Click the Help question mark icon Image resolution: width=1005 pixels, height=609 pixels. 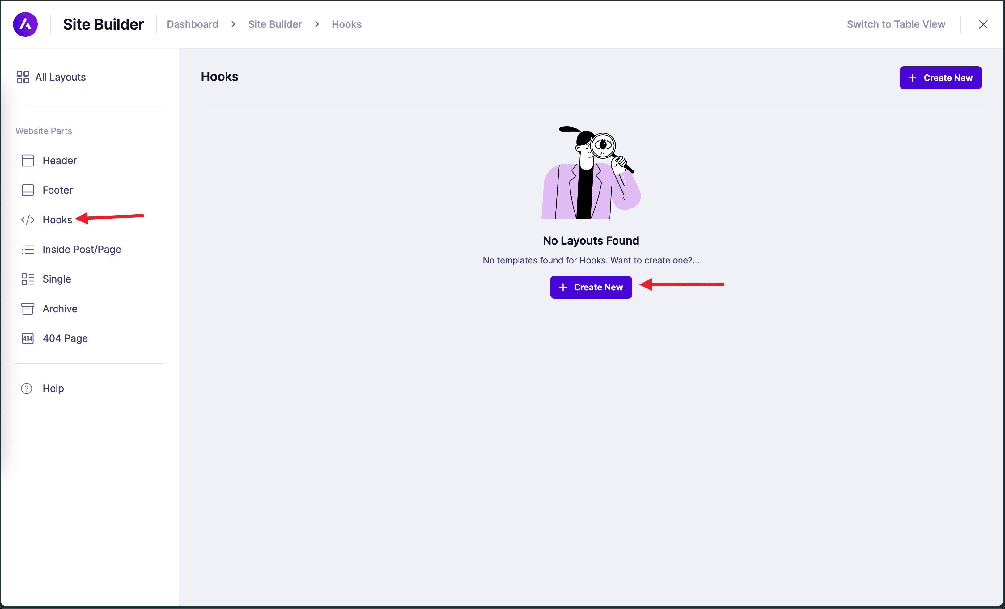tap(27, 388)
